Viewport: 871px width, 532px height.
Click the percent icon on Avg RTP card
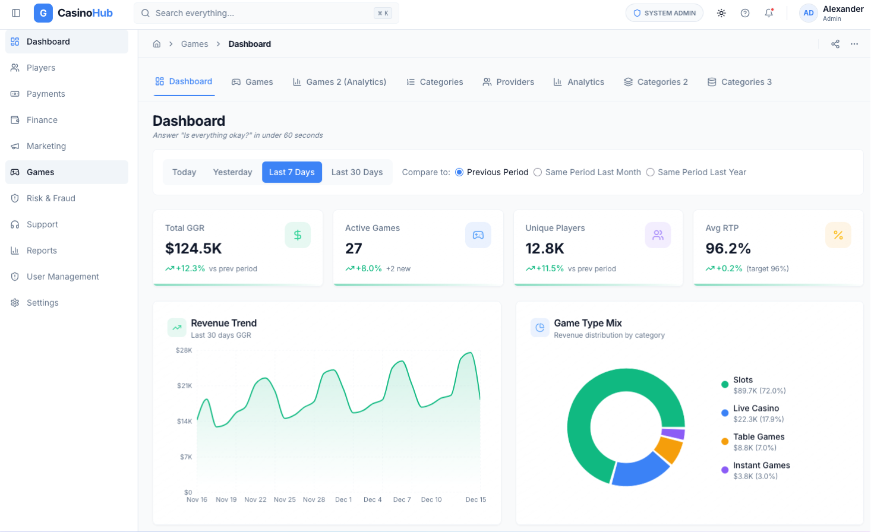[838, 235]
